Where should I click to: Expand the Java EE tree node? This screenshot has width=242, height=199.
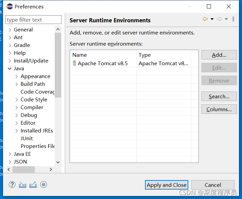pos(10,154)
